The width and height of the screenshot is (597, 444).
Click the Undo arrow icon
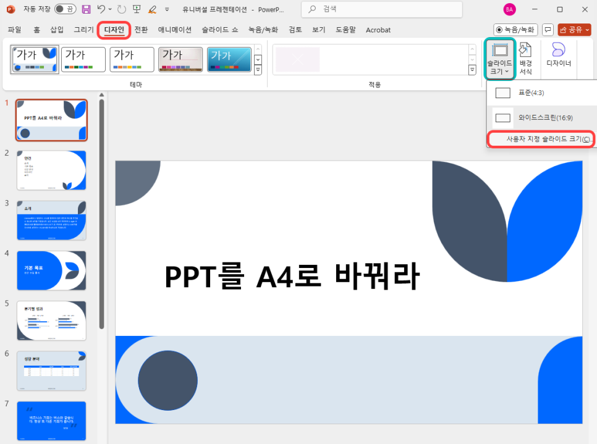click(x=101, y=9)
